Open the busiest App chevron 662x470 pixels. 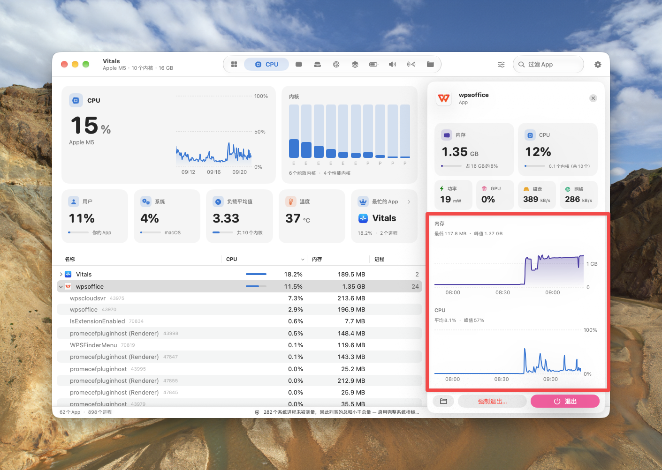click(409, 201)
